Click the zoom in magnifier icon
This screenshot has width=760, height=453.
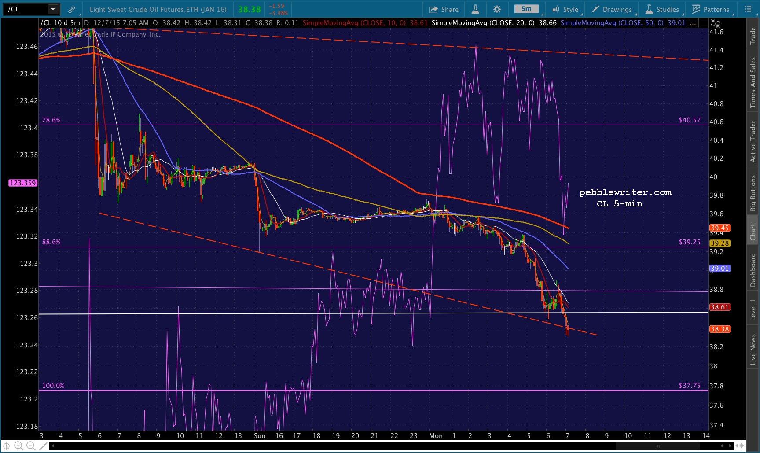(x=18, y=446)
